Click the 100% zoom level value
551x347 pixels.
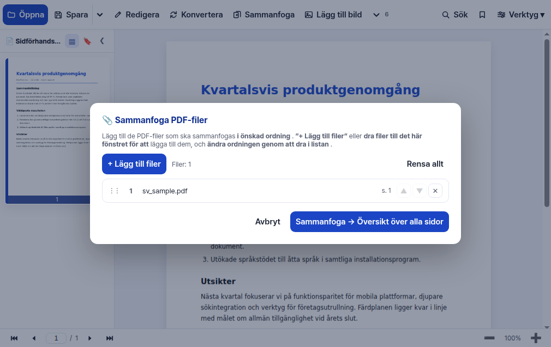coord(512,338)
